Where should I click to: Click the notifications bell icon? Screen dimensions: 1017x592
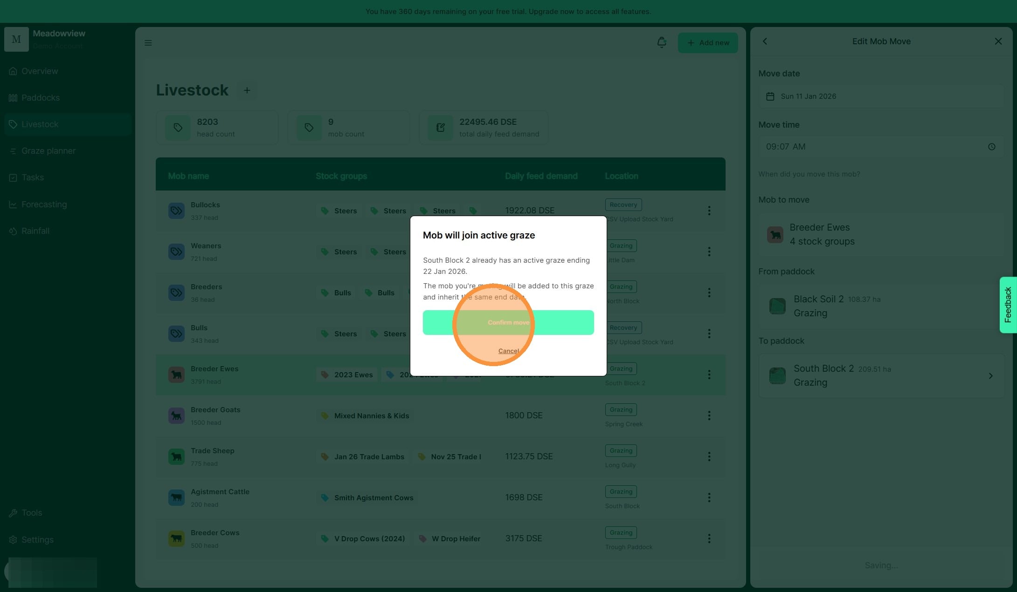pos(661,42)
